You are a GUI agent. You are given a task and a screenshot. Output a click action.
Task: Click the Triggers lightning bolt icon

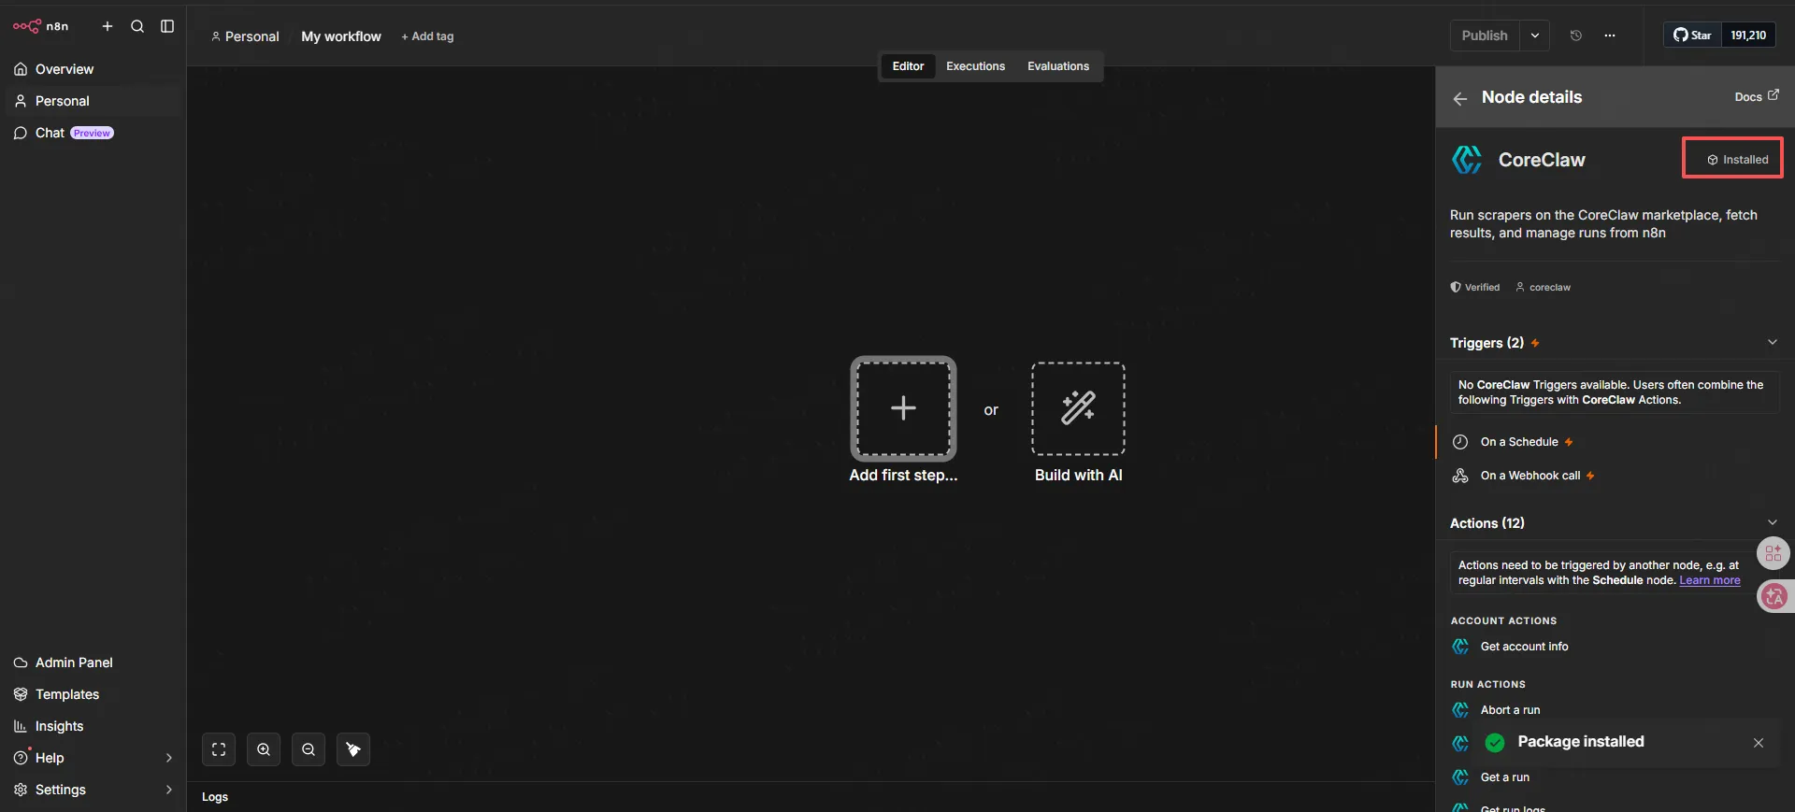pos(1535,343)
